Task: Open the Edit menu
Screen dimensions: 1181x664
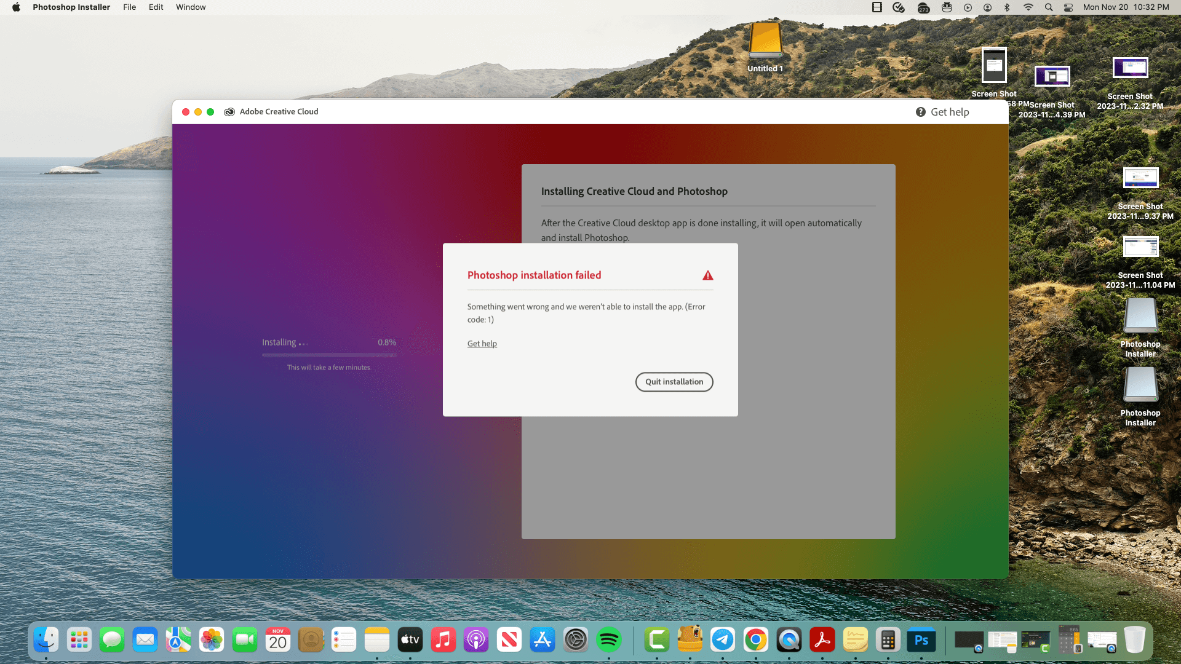Action: coord(156,7)
